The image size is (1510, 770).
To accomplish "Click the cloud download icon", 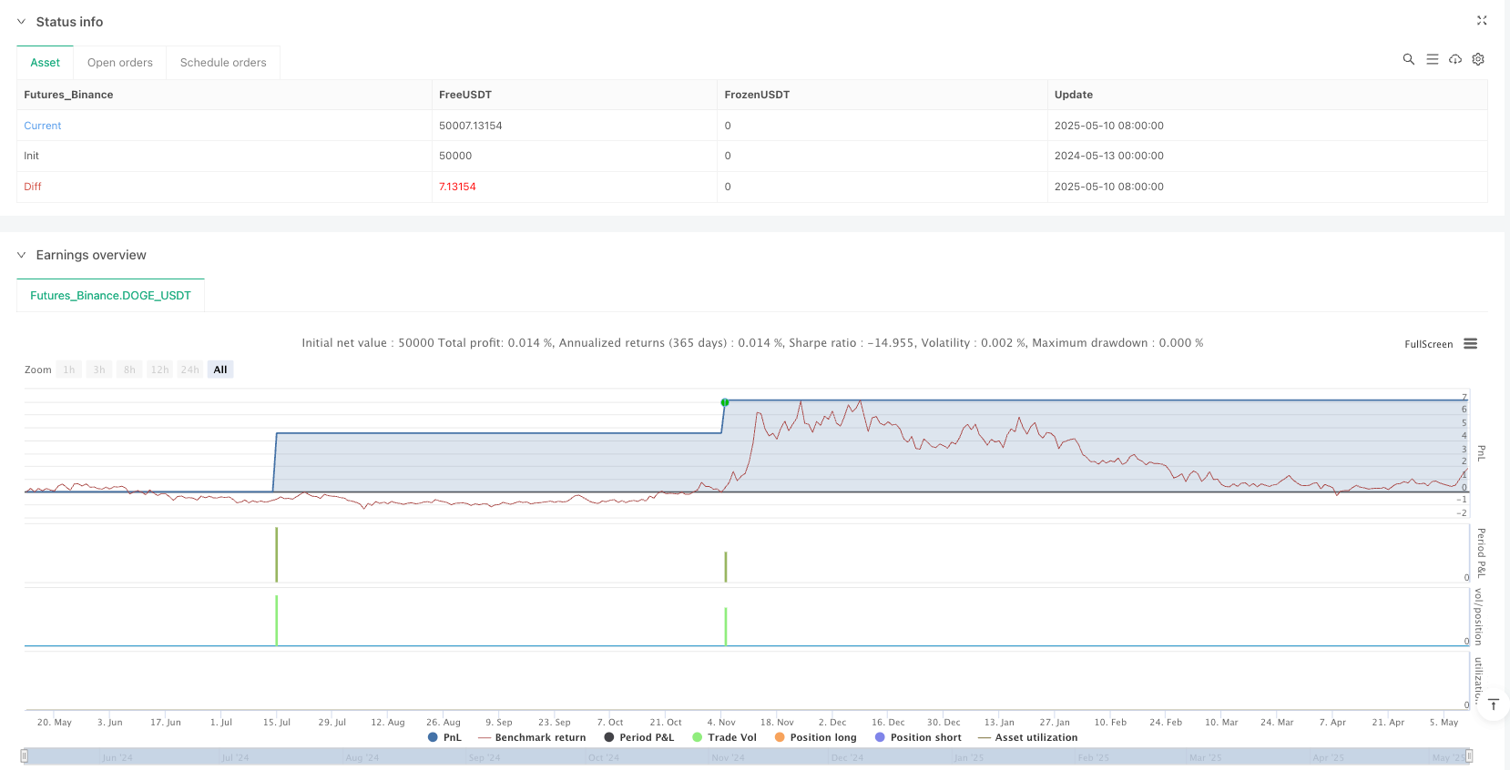I will coord(1455,59).
